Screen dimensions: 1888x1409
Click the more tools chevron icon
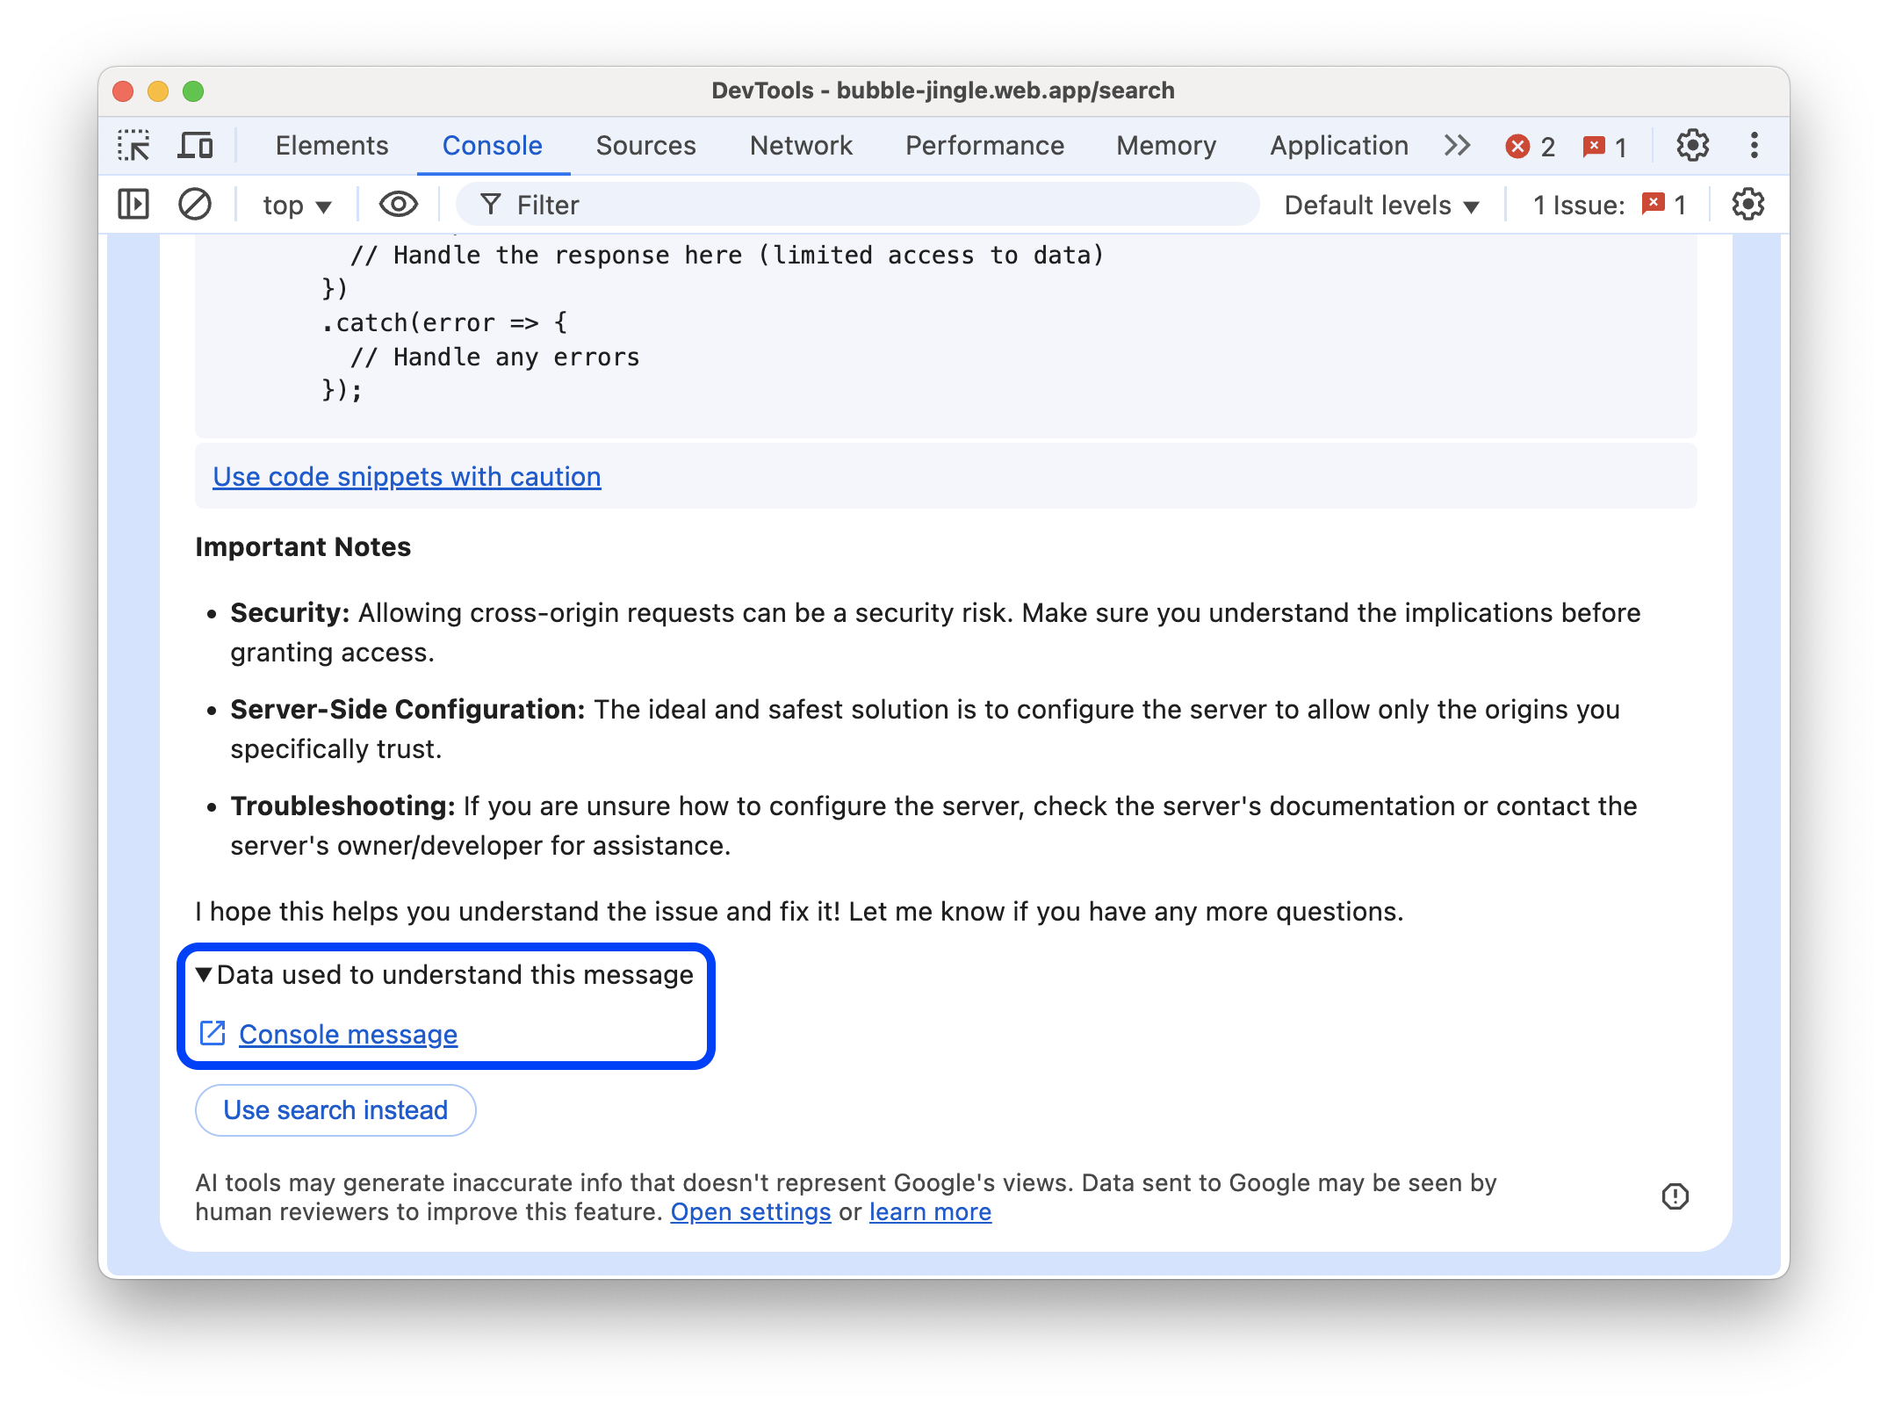(1456, 145)
